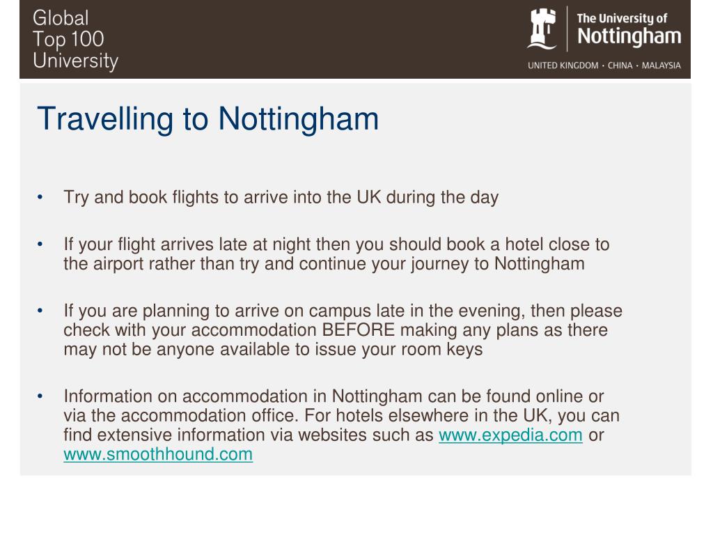
Task: Click the bullet about arriving on campus late
Action: coord(343,329)
